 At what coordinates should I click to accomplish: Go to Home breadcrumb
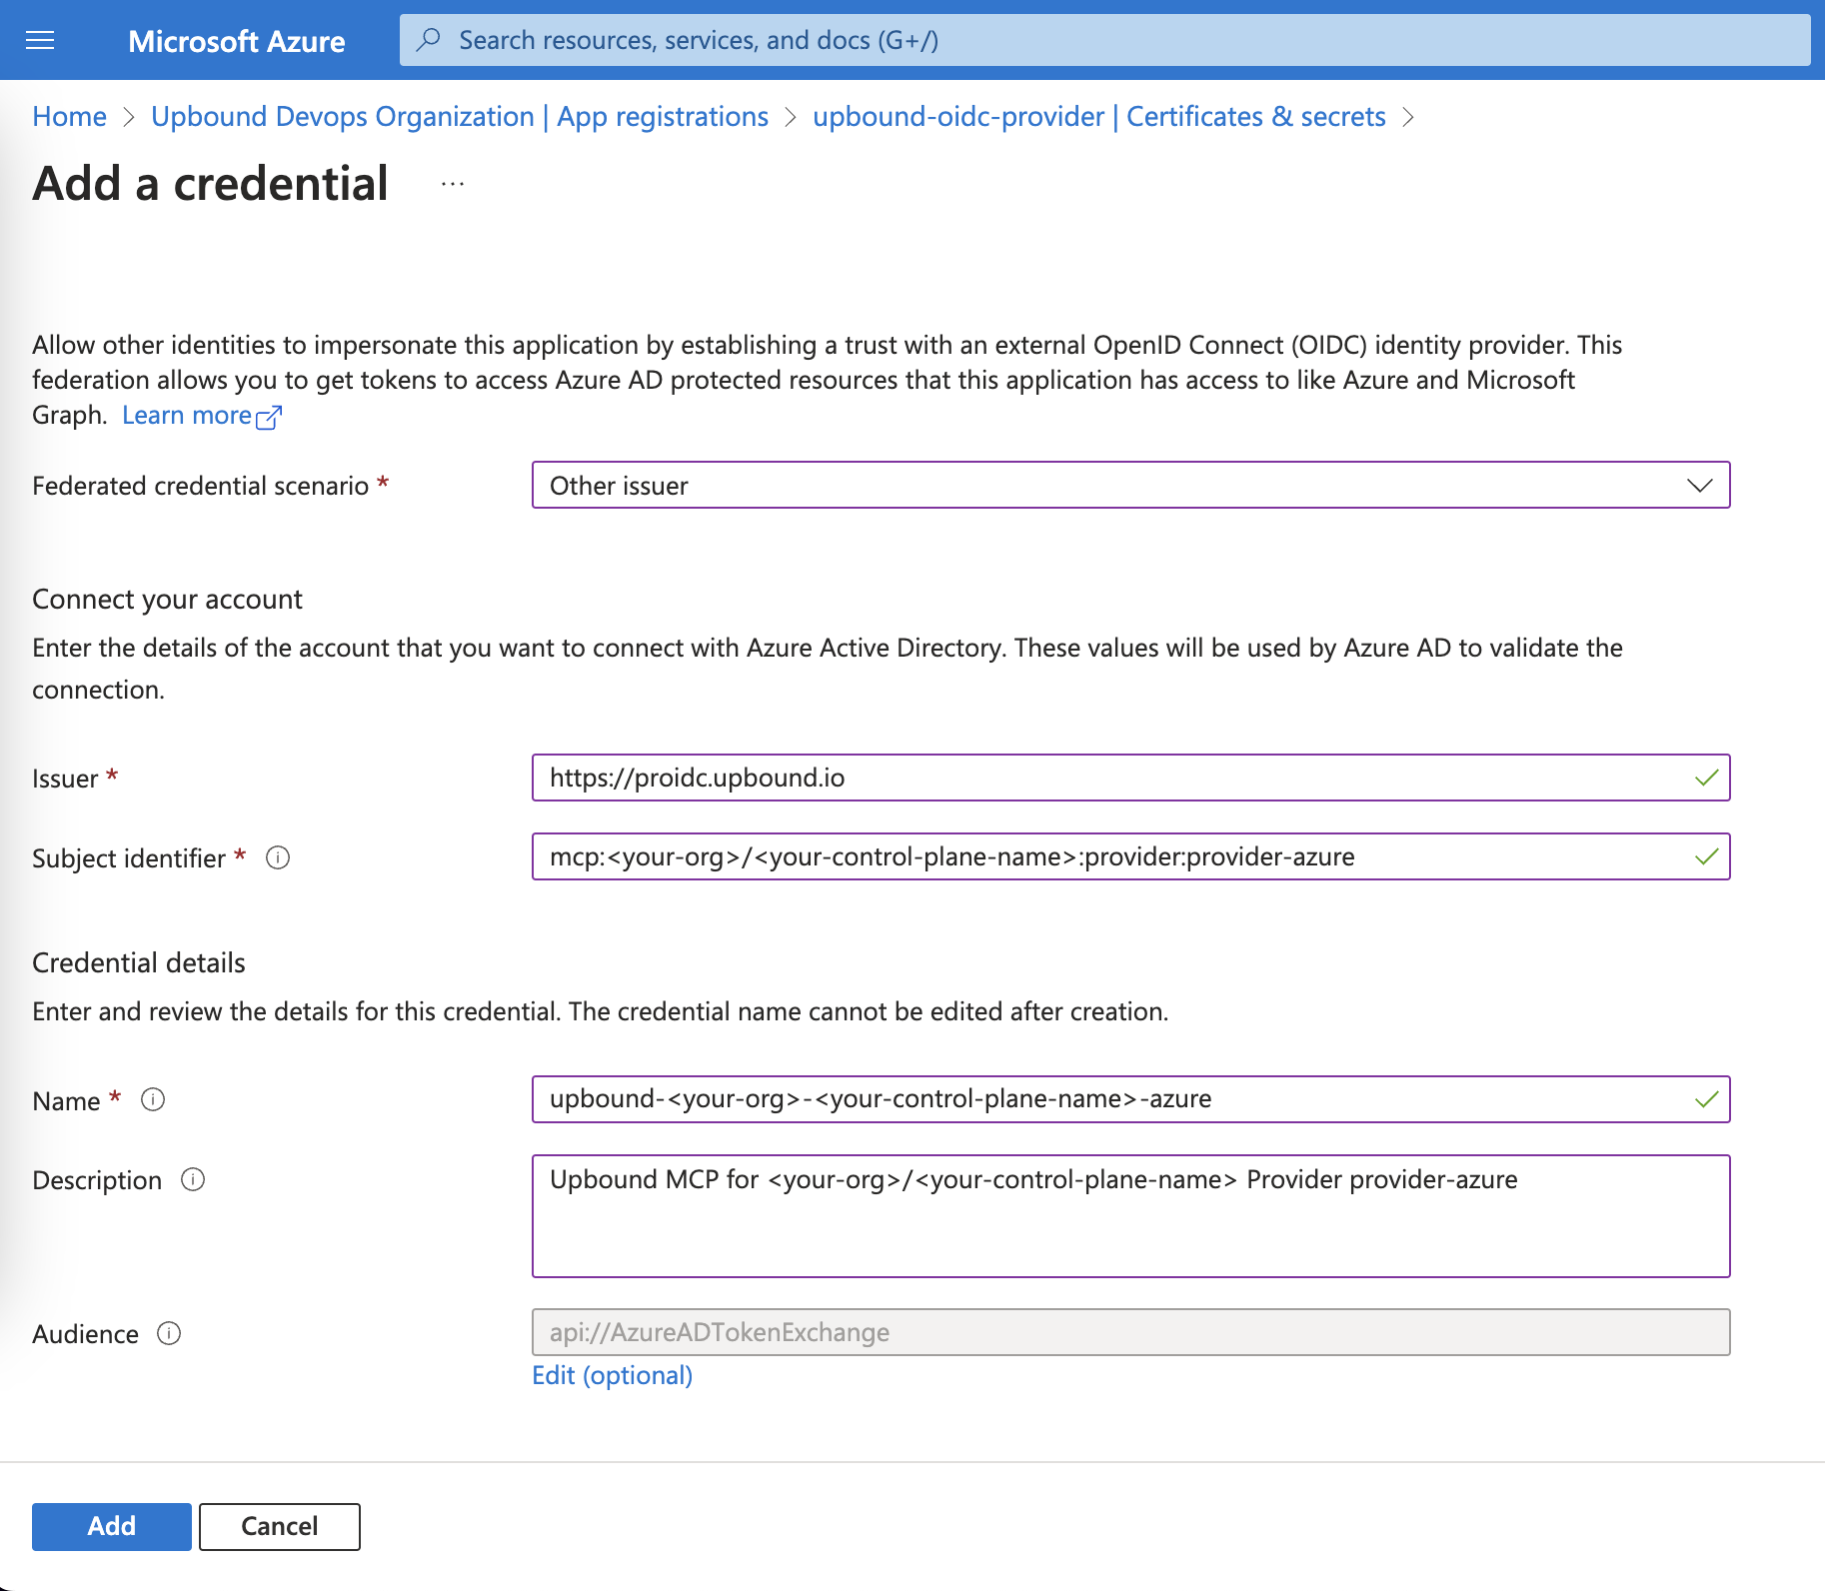(x=69, y=117)
